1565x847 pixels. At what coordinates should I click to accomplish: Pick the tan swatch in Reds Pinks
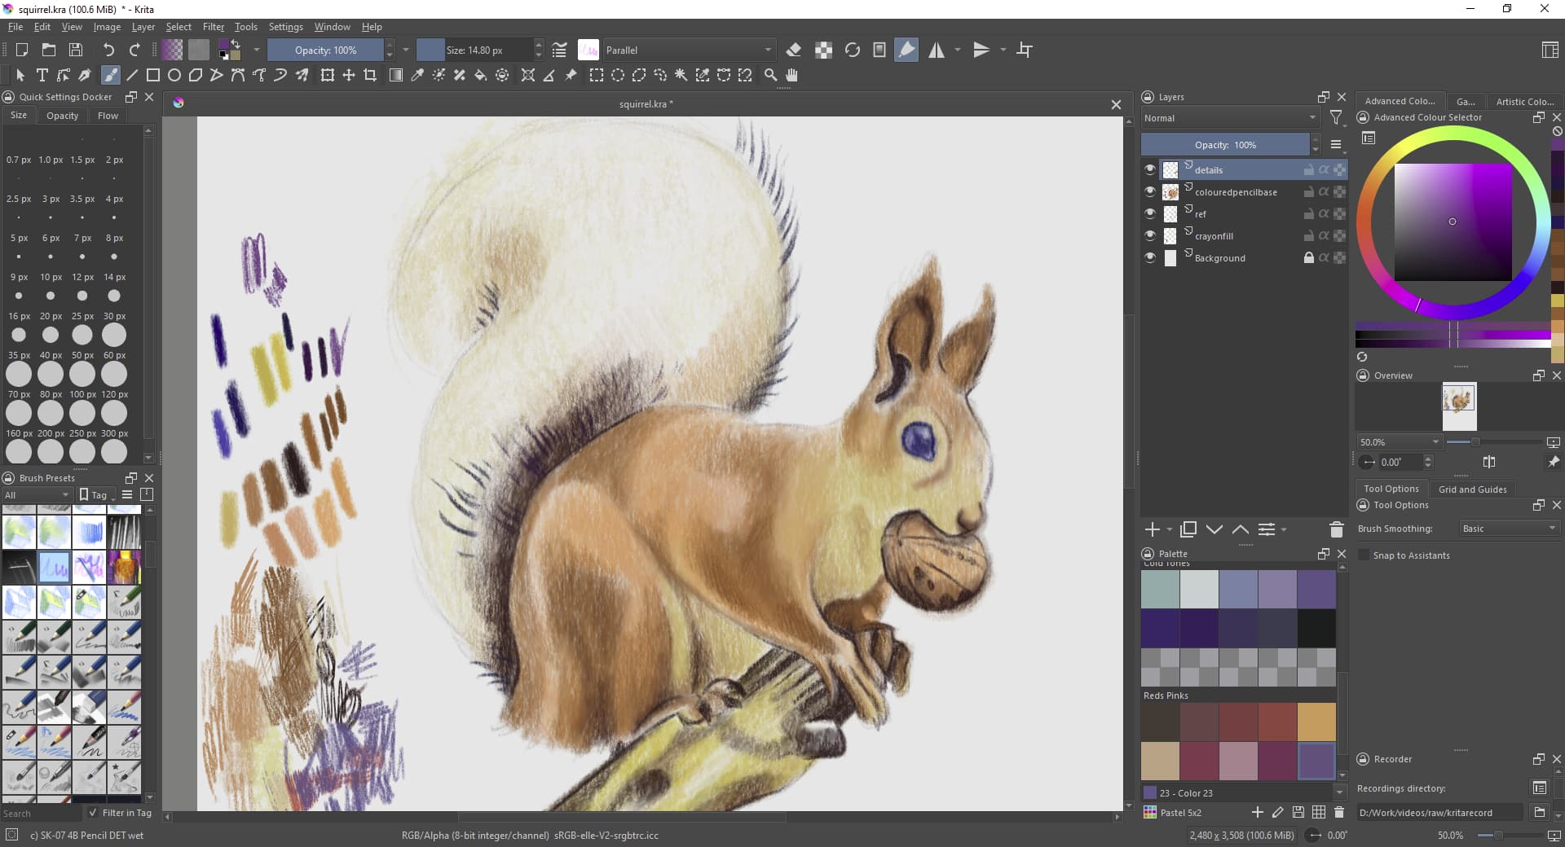click(x=1160, y=761)
